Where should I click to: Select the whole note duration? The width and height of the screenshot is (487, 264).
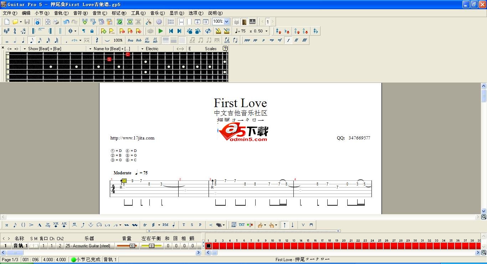7,41
